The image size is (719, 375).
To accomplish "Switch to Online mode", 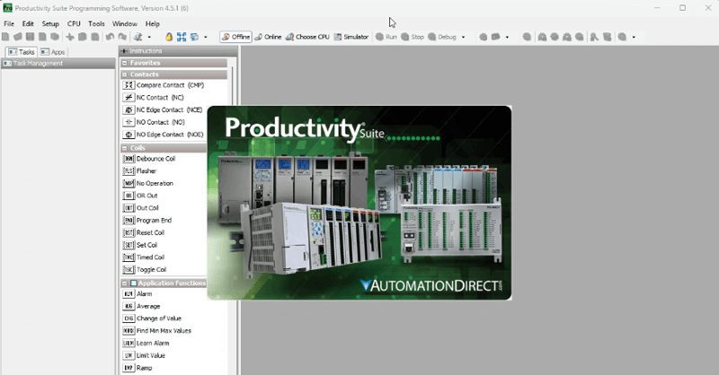I will click(x=268, y=37).
